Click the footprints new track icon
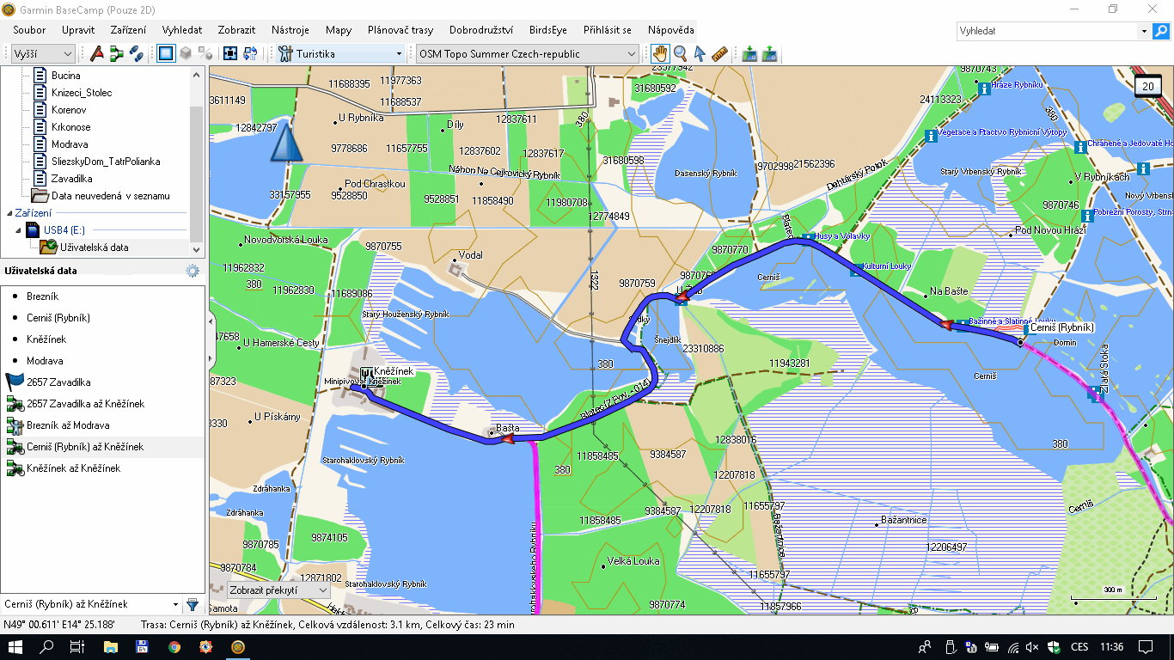Image resolution: width=1174 pixels, height=660 pixels. 136,53
